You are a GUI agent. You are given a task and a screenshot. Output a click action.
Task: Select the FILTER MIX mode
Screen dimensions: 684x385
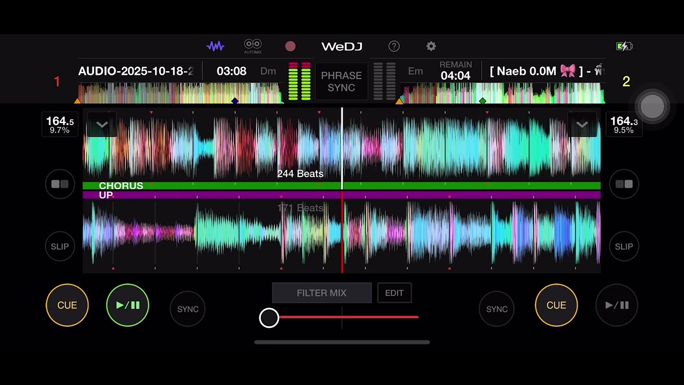click(322, 293)
